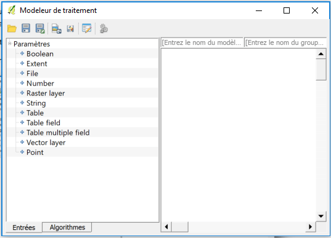Click the Paramètres root label
331x238 pixels.
(31, 44)
